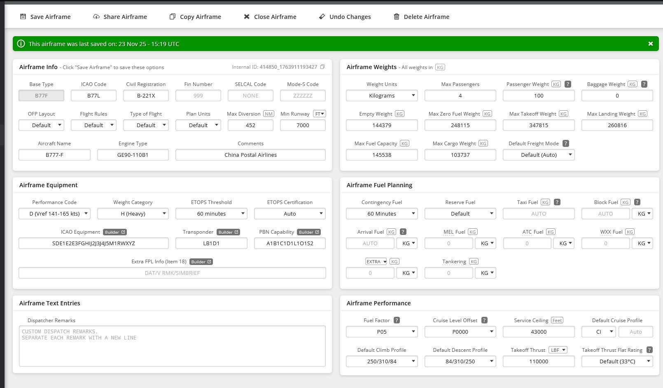Click the Delete Airframe trash icon
This screenshot has width=663, height=388.
pos(397,17)
